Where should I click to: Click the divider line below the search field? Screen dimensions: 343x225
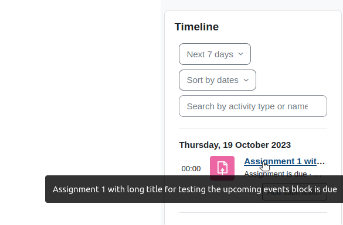pyautogui.click(x=253, y=129)
